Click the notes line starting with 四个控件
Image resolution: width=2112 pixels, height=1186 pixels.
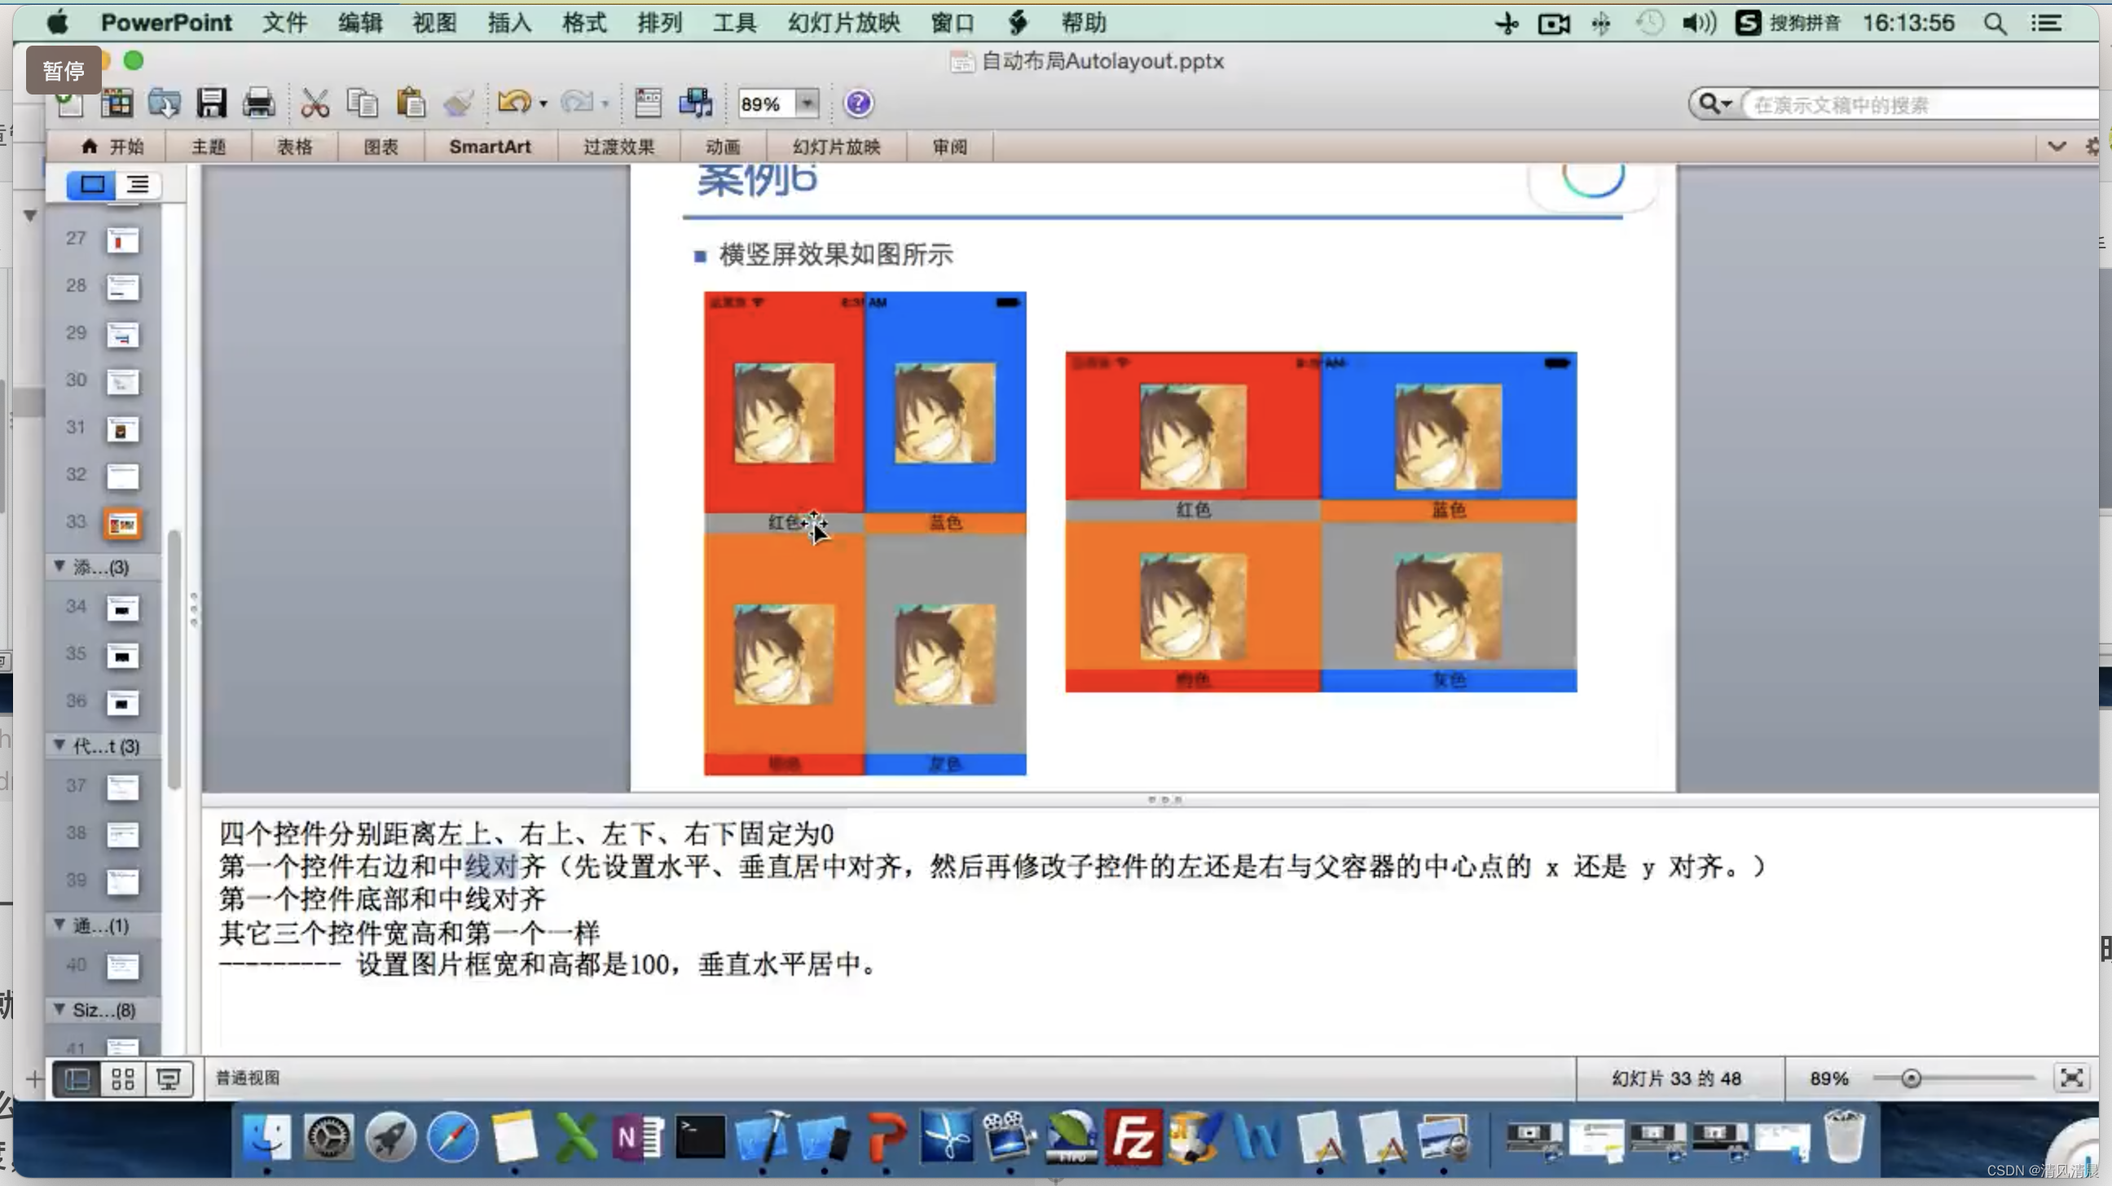[x=526, y=833]
